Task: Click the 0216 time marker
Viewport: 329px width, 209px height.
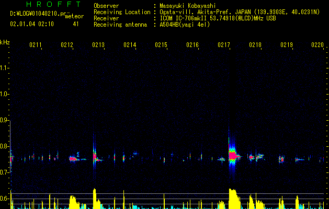Action: point(192,45)
